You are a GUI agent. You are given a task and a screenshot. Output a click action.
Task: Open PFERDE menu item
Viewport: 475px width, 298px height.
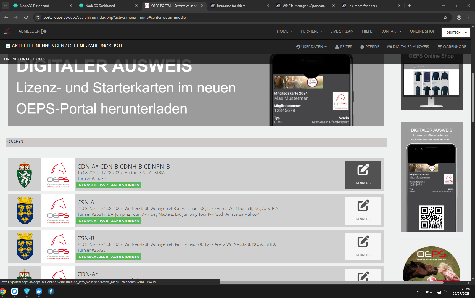[370, 47]
